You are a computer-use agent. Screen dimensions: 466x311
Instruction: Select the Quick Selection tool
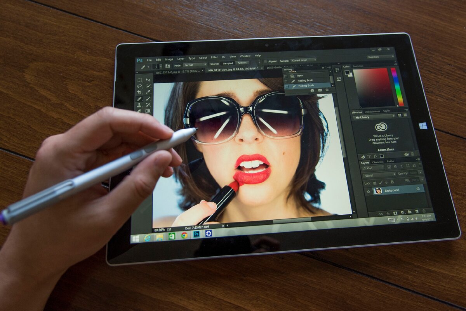(148, 86)
